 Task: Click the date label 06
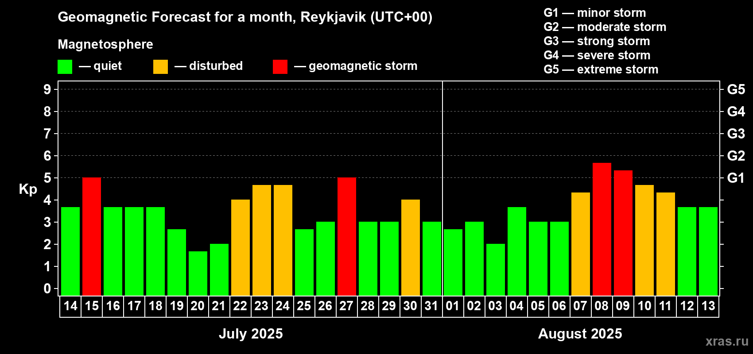[x=559, y=306]
